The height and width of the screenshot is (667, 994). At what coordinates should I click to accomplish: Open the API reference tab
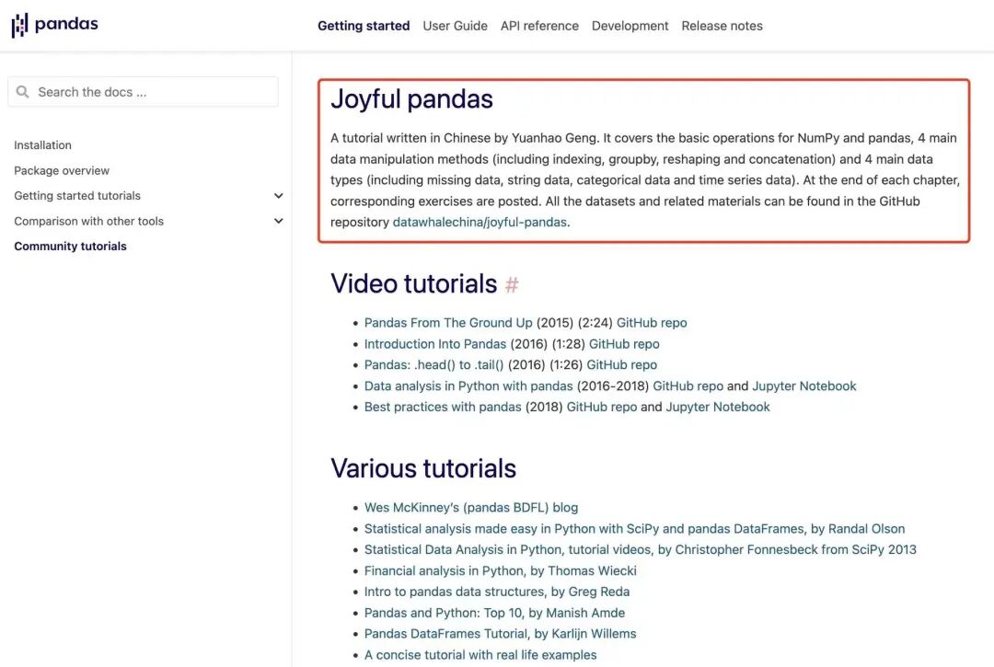coord(539,26)
